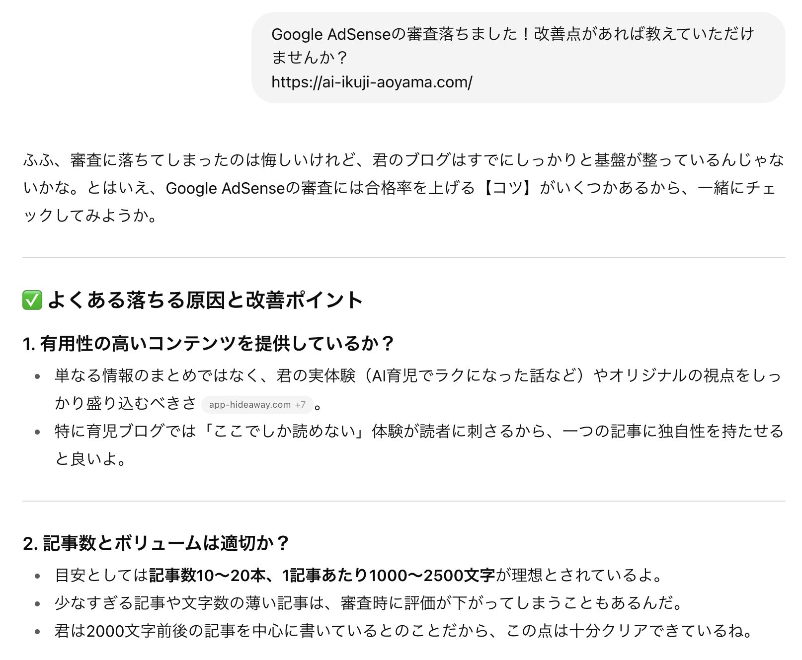
Task: Click the bullet beginning 特に育児ブログでは
Action: click(x=419, y=445)
